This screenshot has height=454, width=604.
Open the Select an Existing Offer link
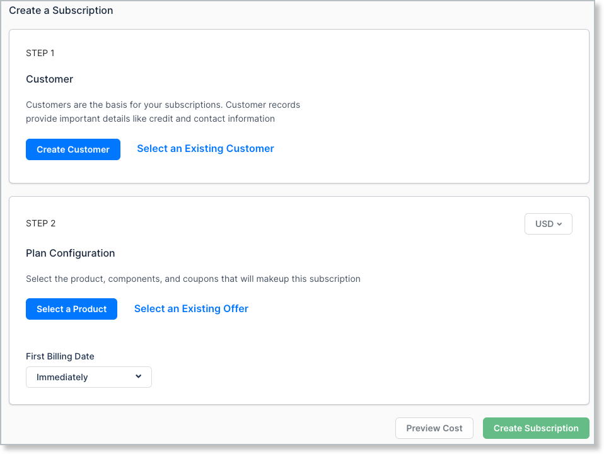coord(191,308)
